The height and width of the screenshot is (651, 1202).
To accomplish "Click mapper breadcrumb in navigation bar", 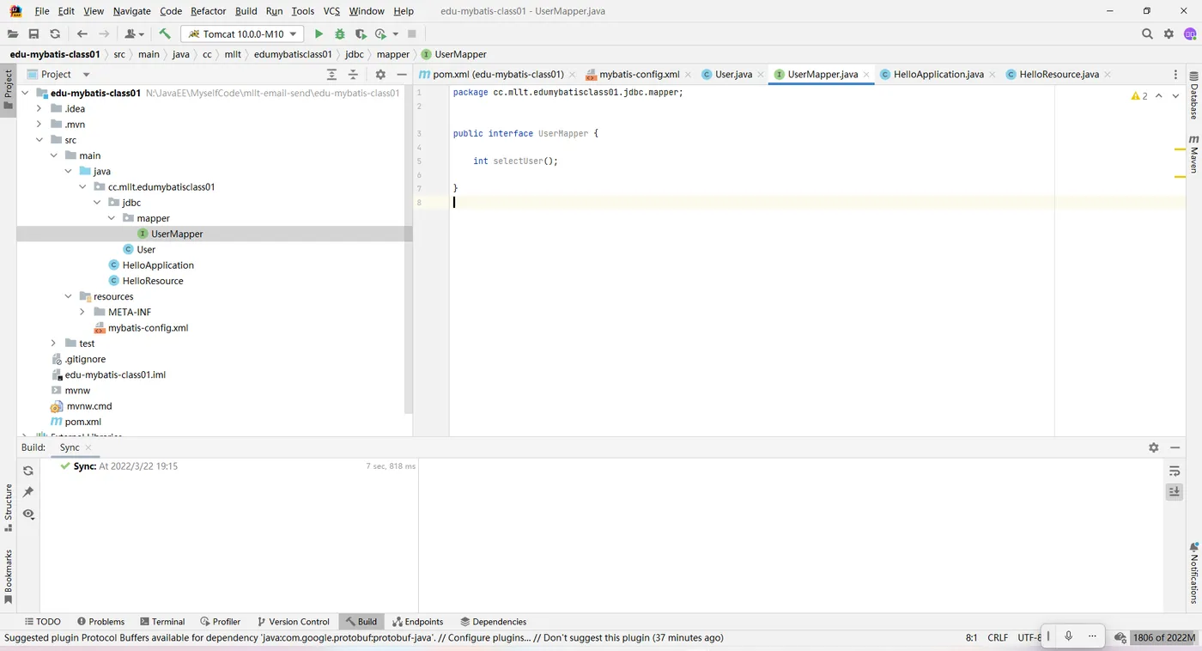I will click(393, 54).
